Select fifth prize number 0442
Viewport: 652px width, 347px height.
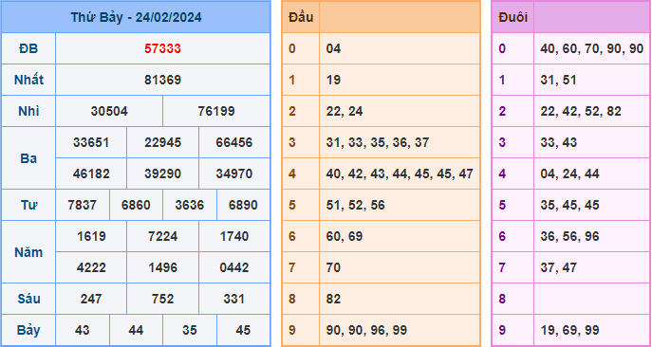pyautogui.click(x=234, y=267)
